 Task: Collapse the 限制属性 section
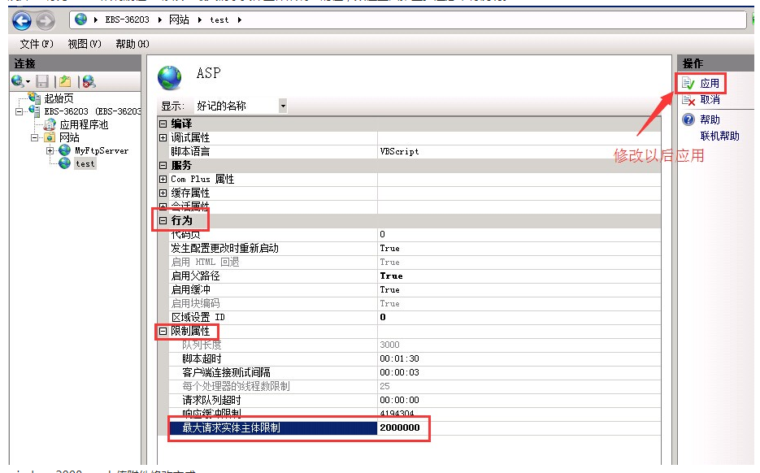pyautogui.click(x=163, y=332)
